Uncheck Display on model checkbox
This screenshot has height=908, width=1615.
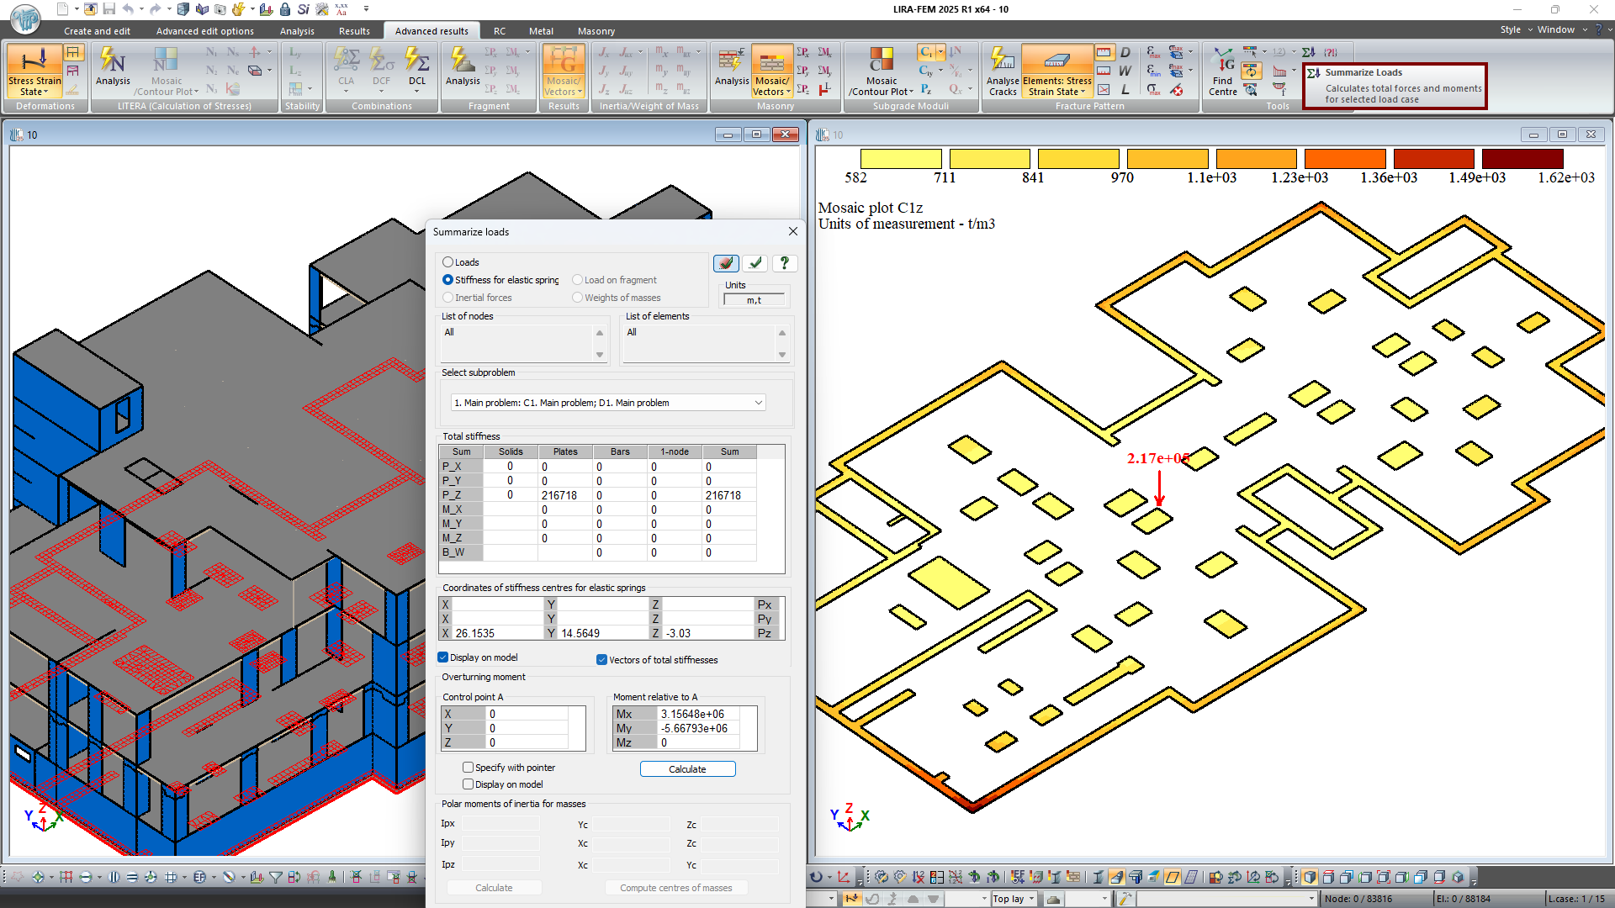click(x=443, y=657)
